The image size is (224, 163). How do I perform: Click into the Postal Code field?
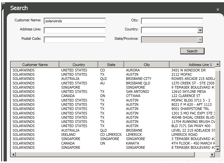click(x=75, y=39)
